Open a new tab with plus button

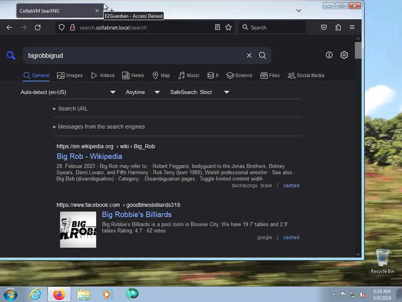coord(112,10)
